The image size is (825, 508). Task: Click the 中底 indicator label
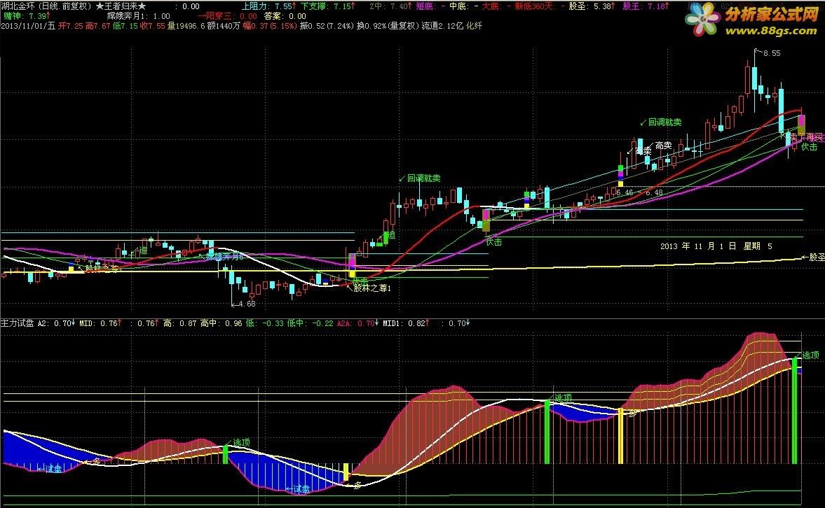tap(458, 6)
